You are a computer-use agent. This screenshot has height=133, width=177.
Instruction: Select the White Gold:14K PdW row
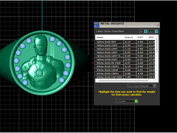[125, 77]
